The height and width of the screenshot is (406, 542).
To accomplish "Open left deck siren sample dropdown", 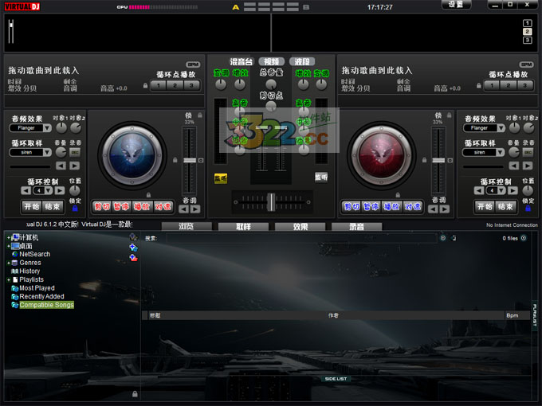I will [x=47, y=152].
